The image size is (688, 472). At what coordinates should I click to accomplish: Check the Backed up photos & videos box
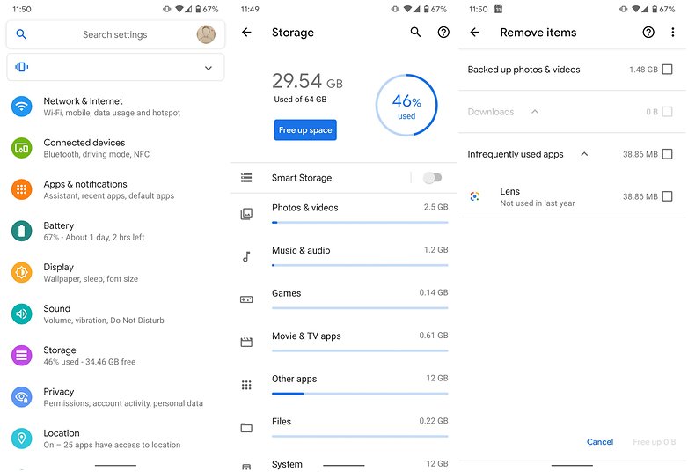[x=667, y=70]
